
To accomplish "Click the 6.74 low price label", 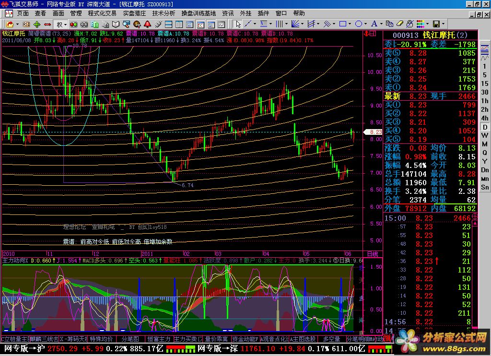I will (x=187, y=185).
